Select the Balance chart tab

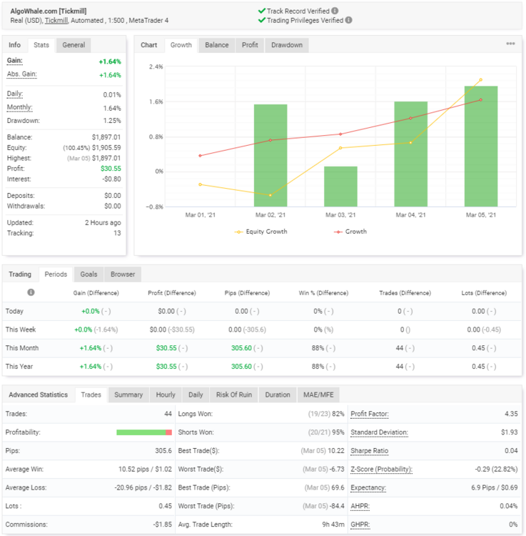(x=217, y=45)
